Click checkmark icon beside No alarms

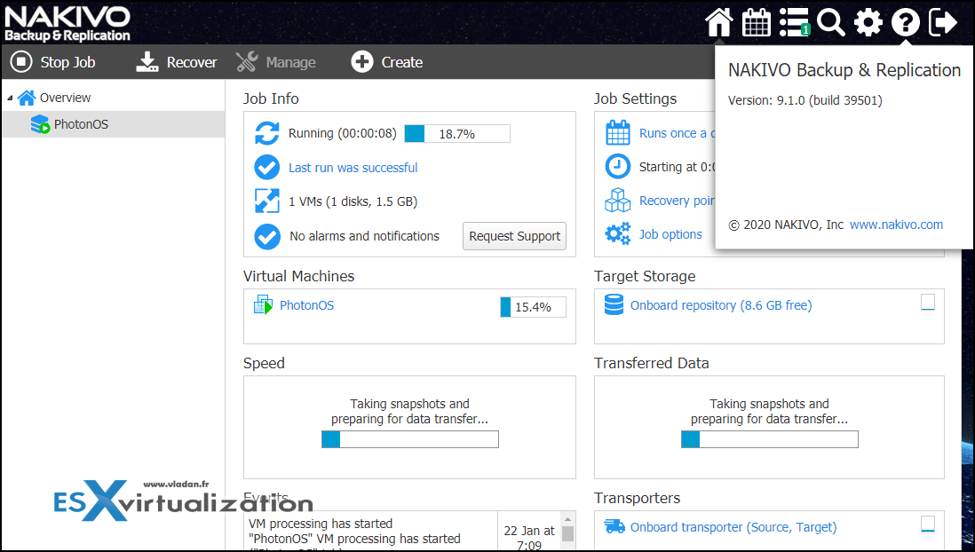tap(266, 236)
